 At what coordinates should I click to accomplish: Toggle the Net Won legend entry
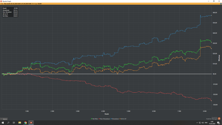[x=95, y=119]
